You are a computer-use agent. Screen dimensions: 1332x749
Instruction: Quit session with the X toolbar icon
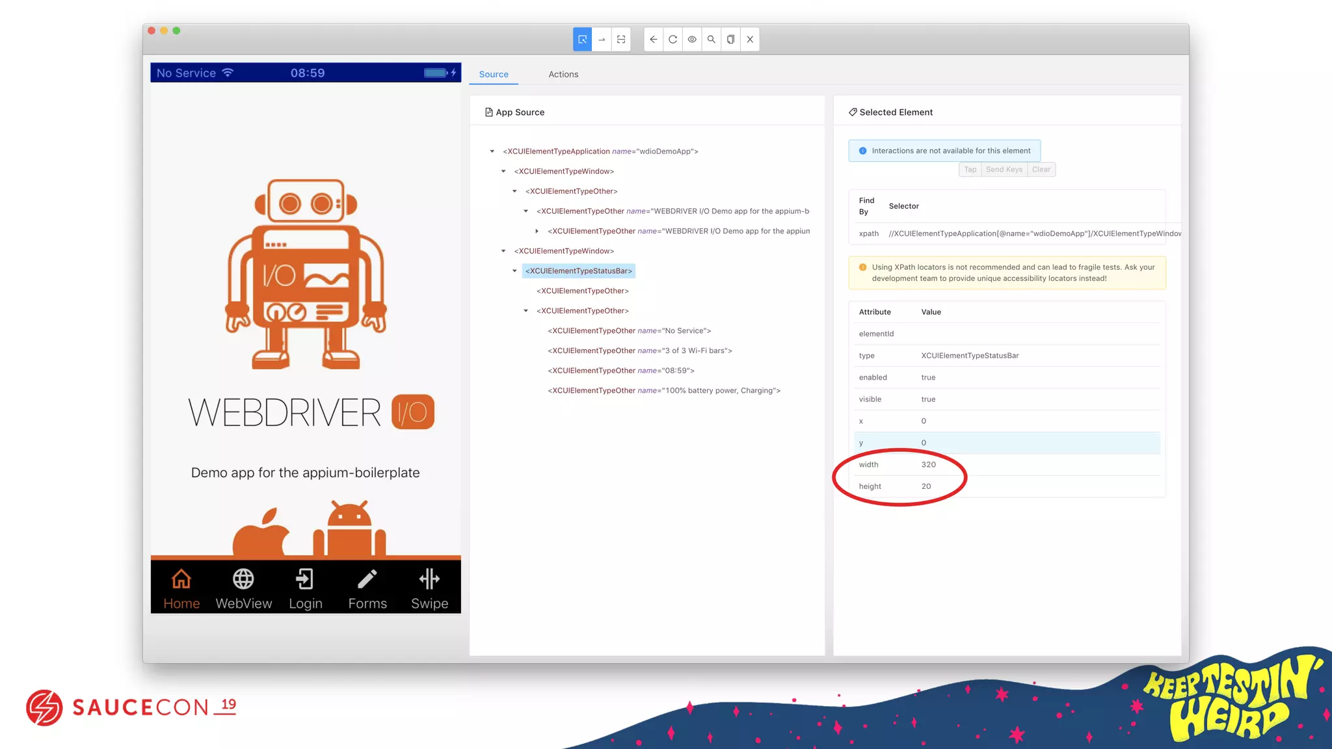[x=750, y=40]
